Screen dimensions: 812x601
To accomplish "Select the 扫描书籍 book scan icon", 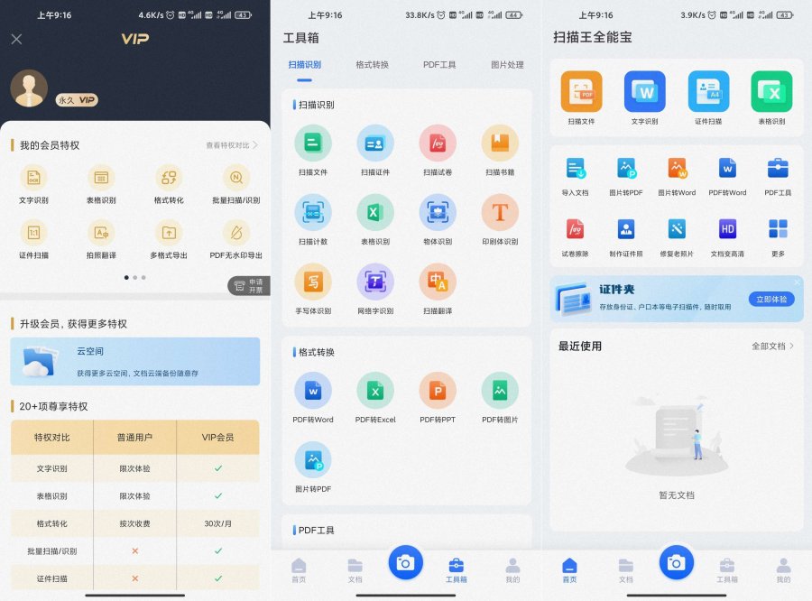I will pos(500,143).
